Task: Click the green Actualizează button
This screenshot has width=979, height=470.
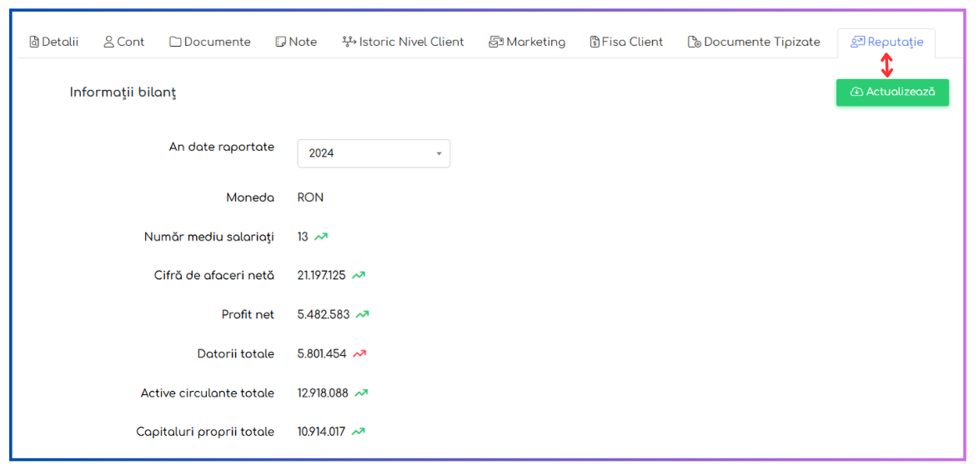Action: pos(893,92)
